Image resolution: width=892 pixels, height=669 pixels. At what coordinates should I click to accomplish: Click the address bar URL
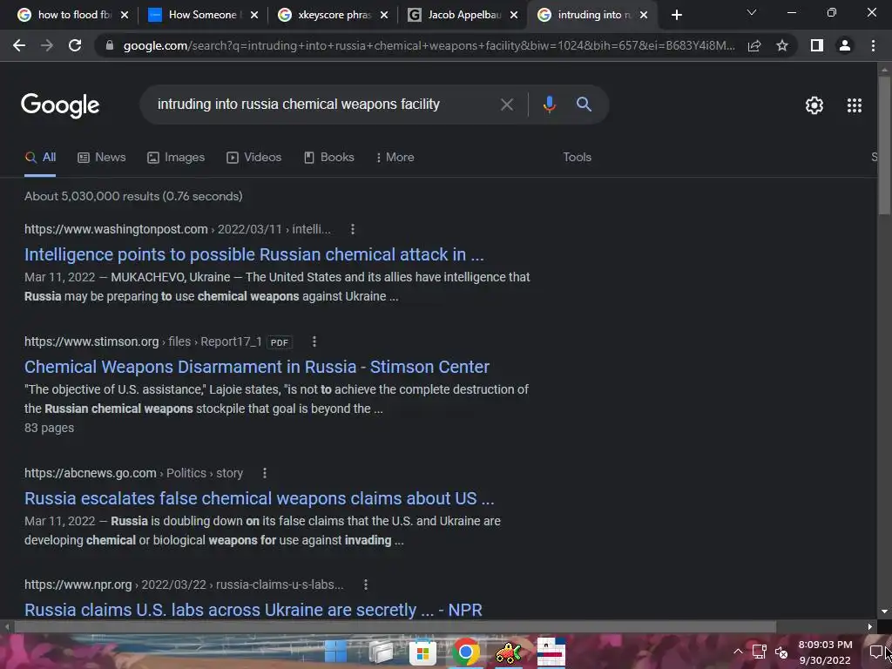[429, 45]
